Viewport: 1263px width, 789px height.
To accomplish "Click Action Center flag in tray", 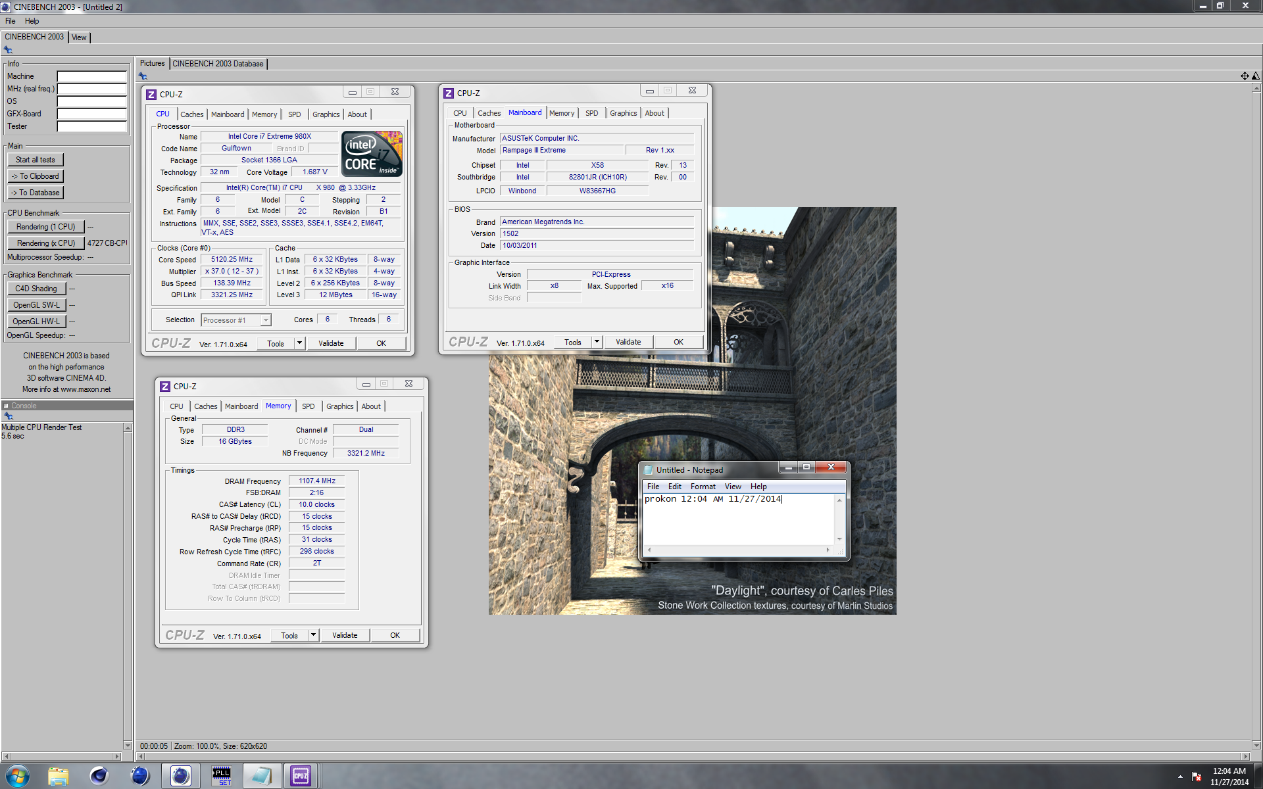I will (1197, 777).
